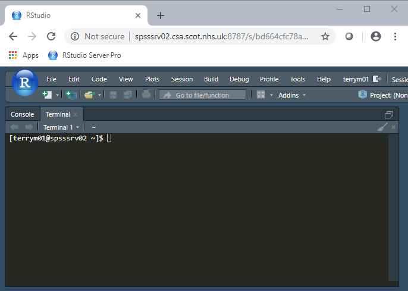This screenshot has width=408, height=291.
Task: Open the File menu
Action: [51, 79]
